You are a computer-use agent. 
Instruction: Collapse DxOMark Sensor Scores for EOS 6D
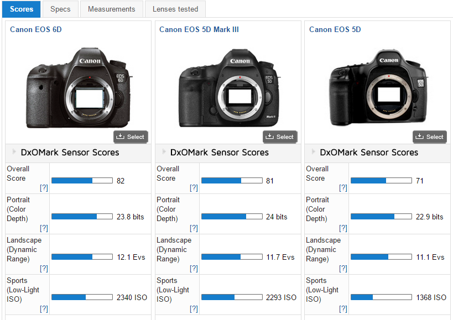14,152
